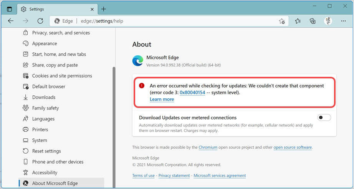Open the Downloads settings section
The width and height of the screenshot is (354, 189).
tap(43, 97)
